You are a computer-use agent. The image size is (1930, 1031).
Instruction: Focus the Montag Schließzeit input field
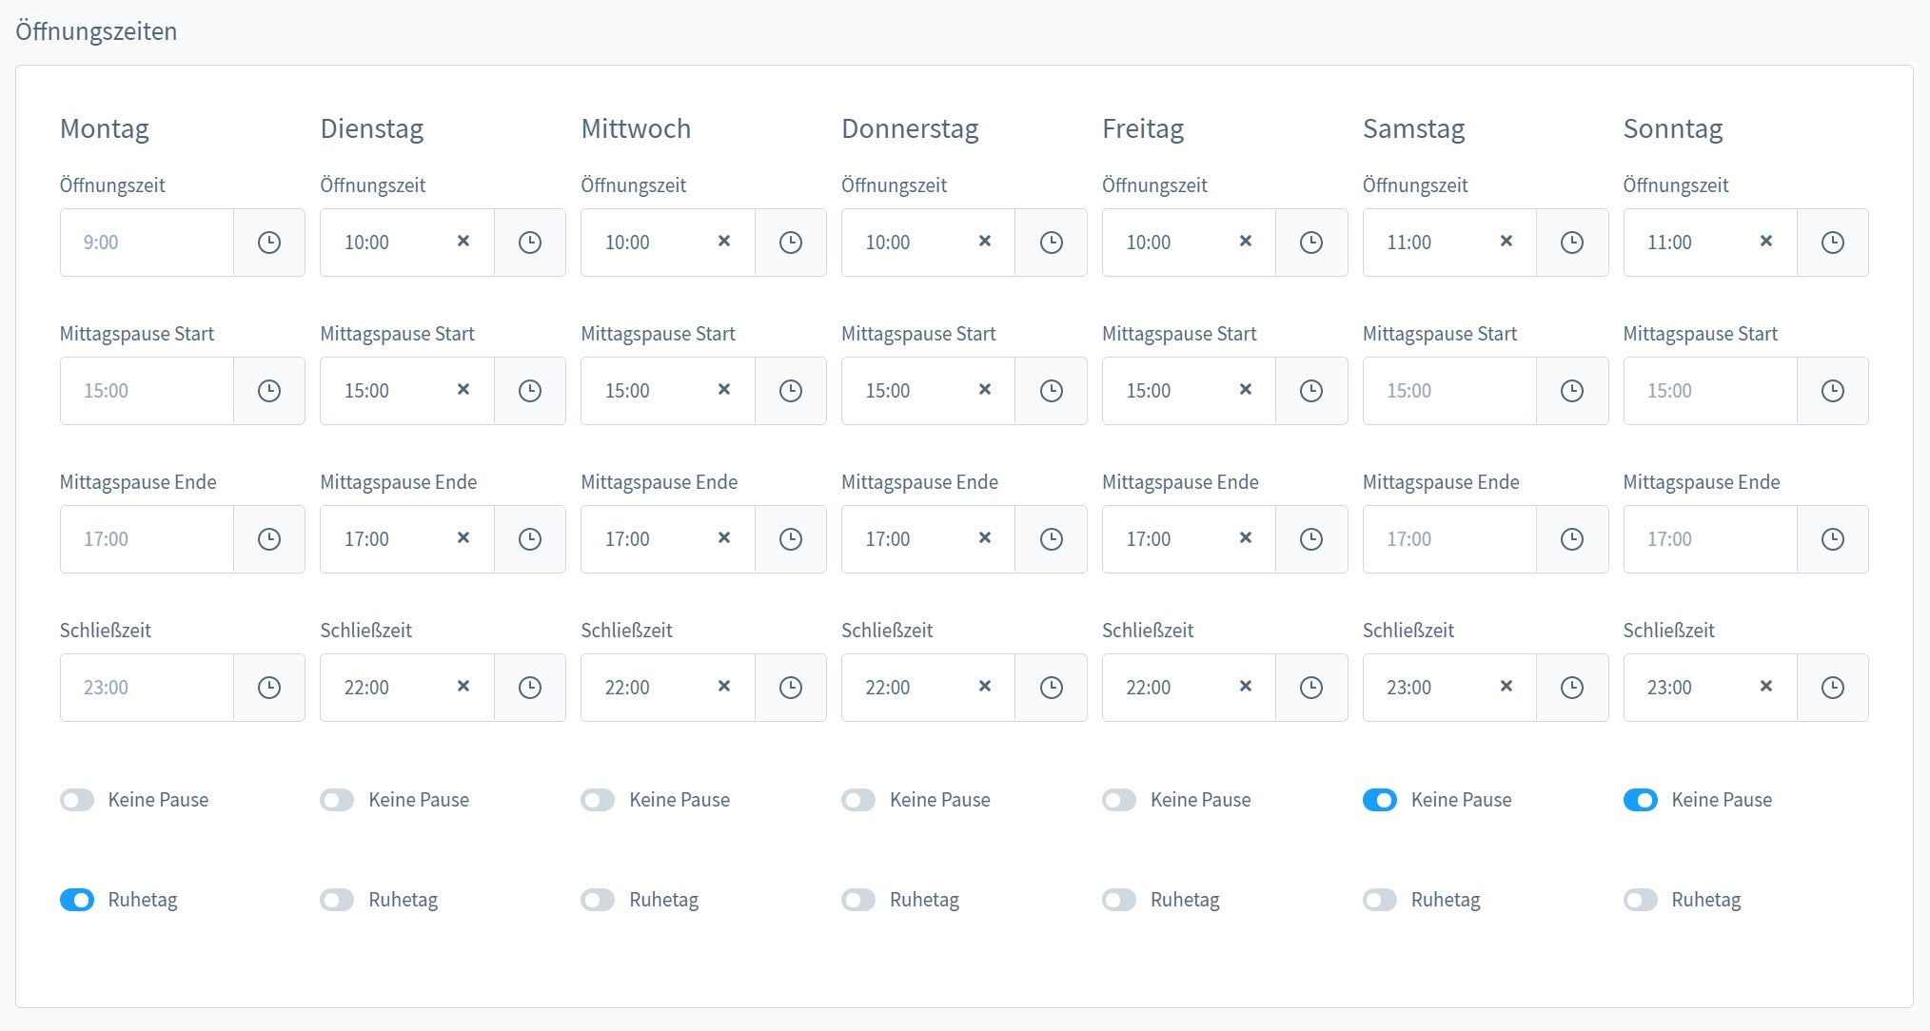point(147,688)
